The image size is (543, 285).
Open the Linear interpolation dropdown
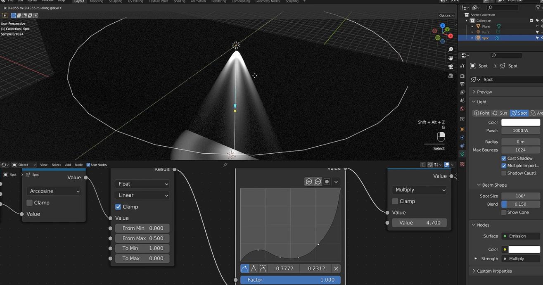tap(142, 195)
